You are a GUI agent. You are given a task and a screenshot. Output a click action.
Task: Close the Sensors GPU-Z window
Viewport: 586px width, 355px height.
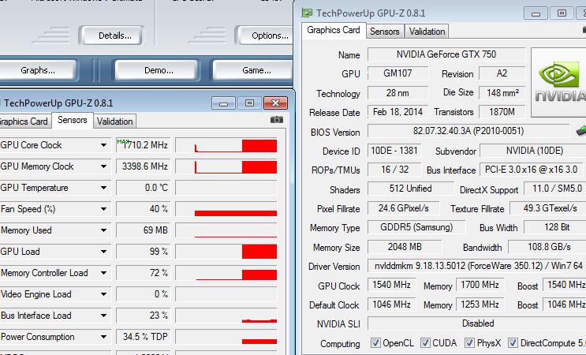[275, 103]
